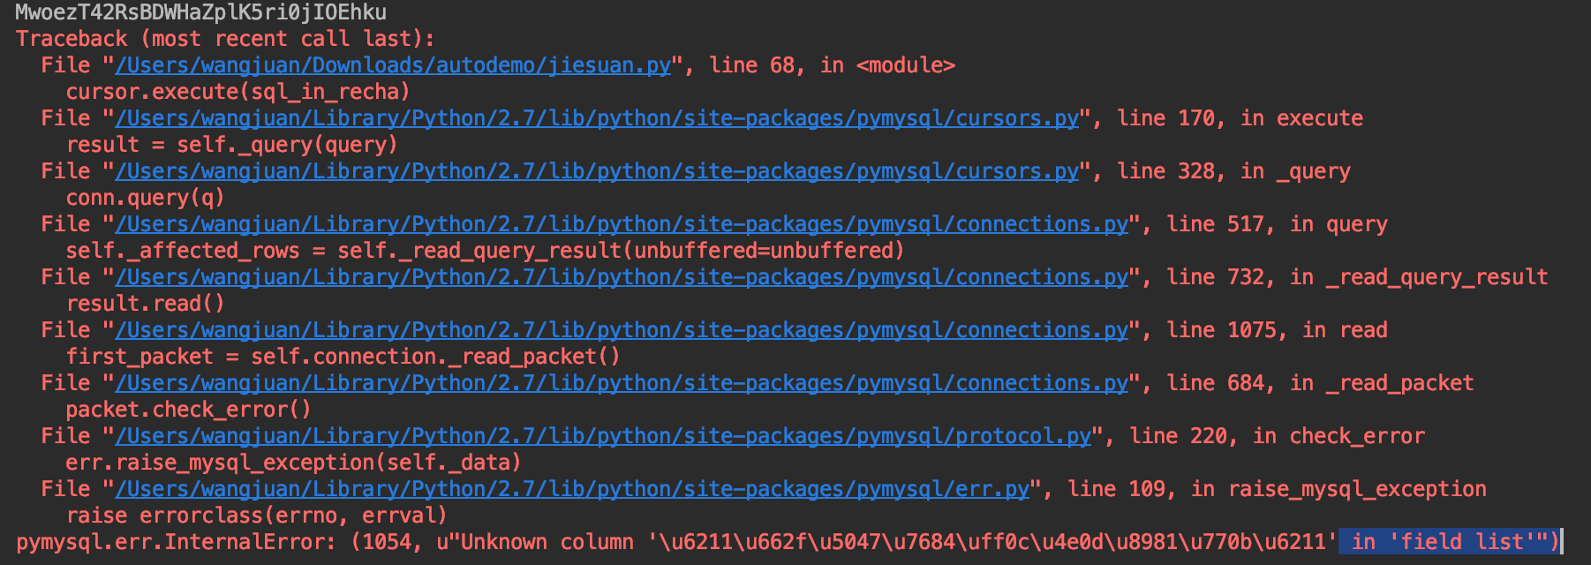Open connections.py link for line 732

622,277
